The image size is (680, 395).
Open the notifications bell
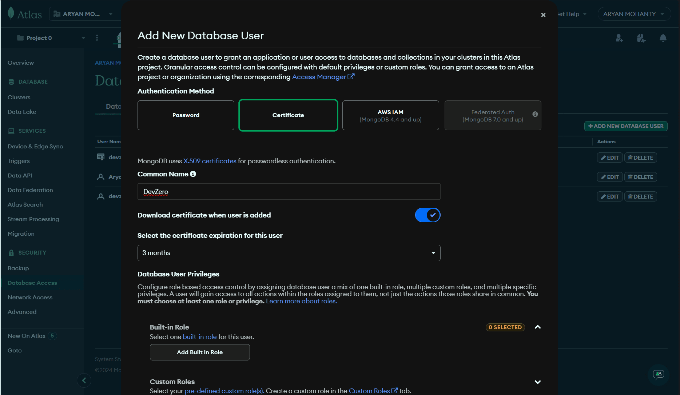click(663, 38)
